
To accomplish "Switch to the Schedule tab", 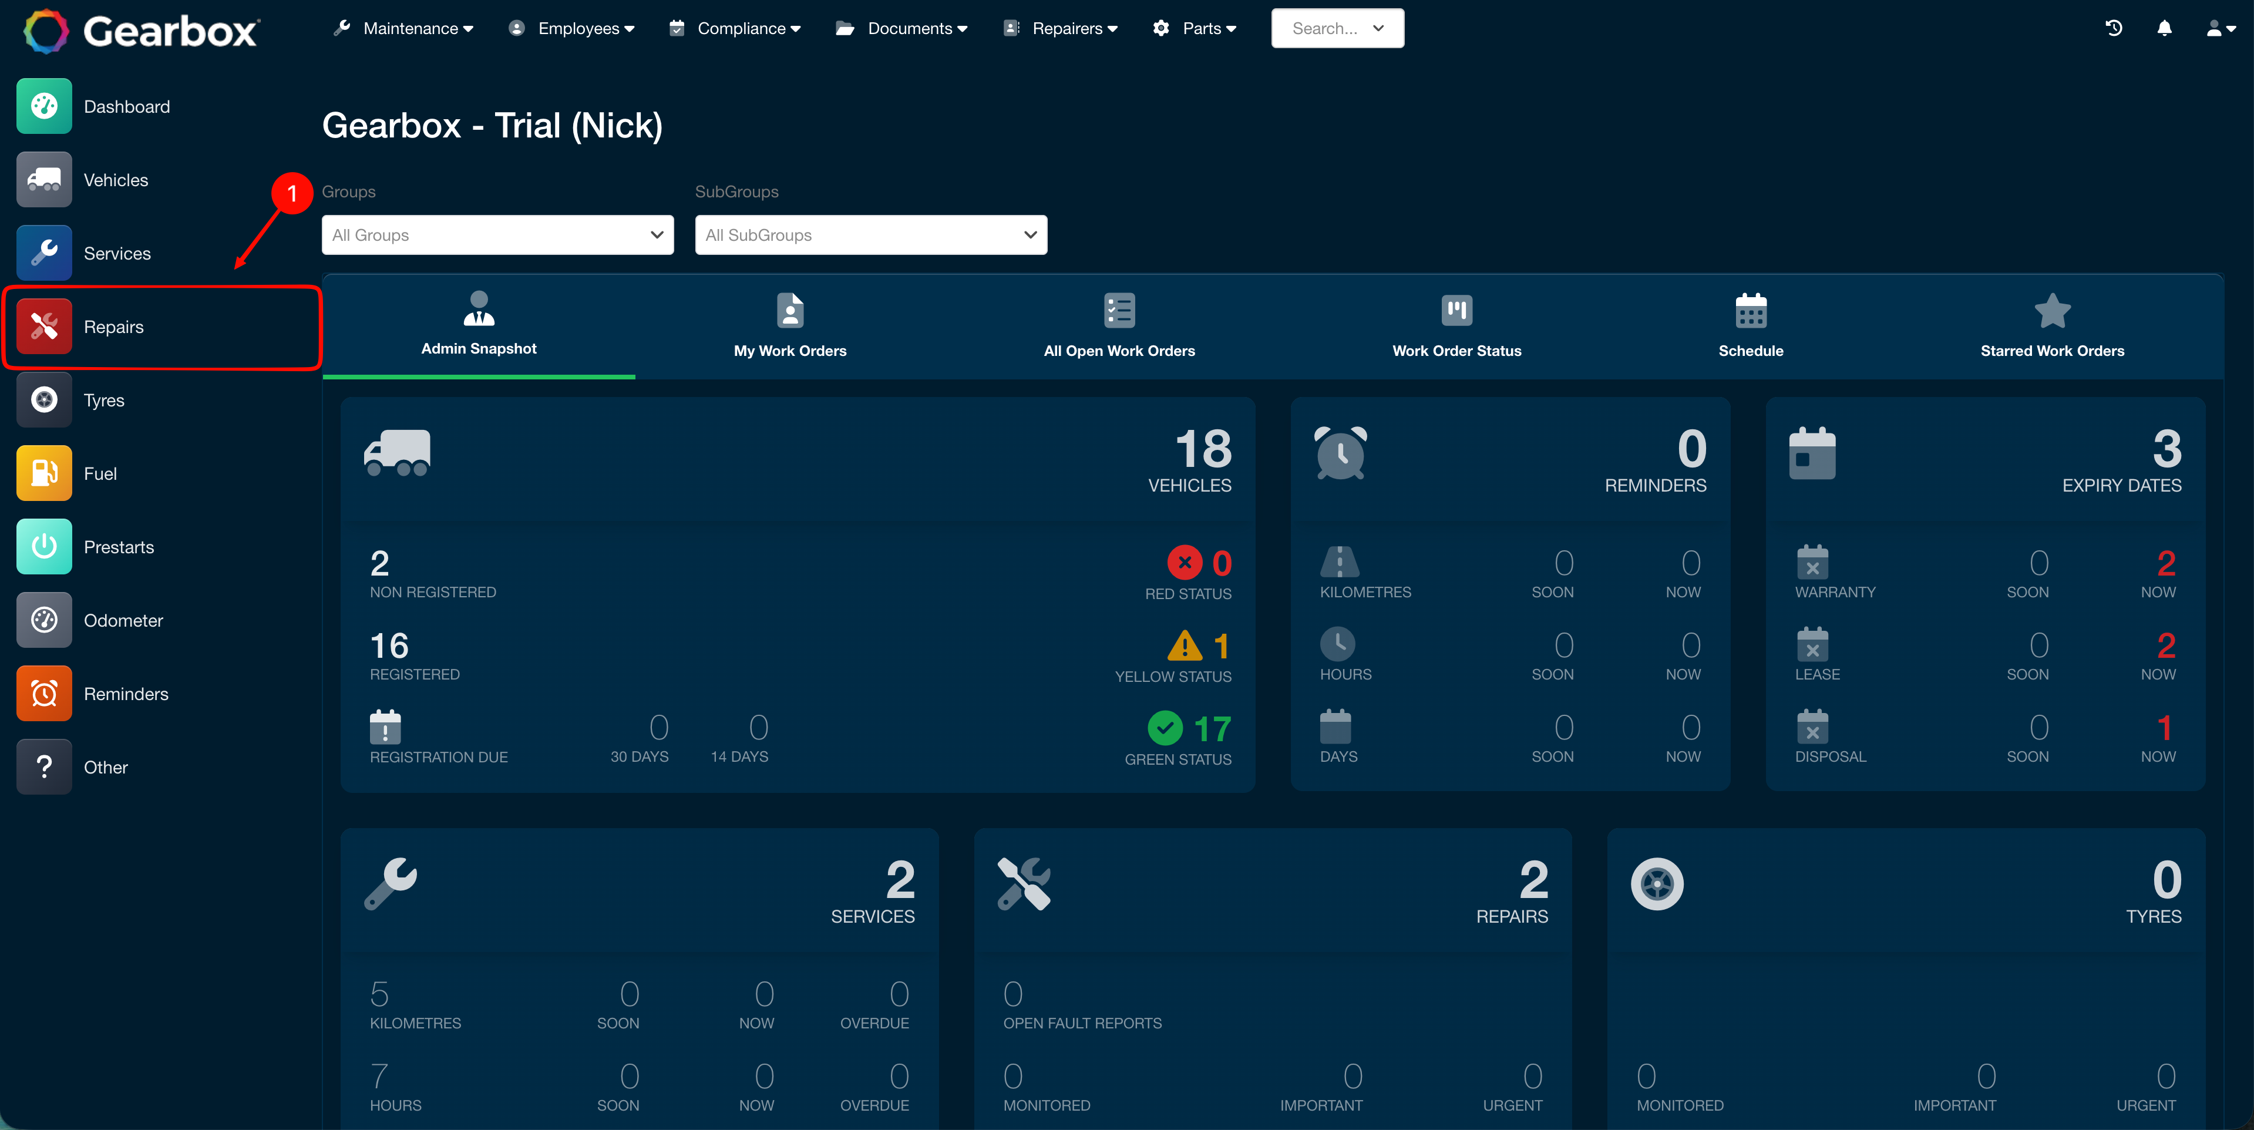I will point(1750,325).
